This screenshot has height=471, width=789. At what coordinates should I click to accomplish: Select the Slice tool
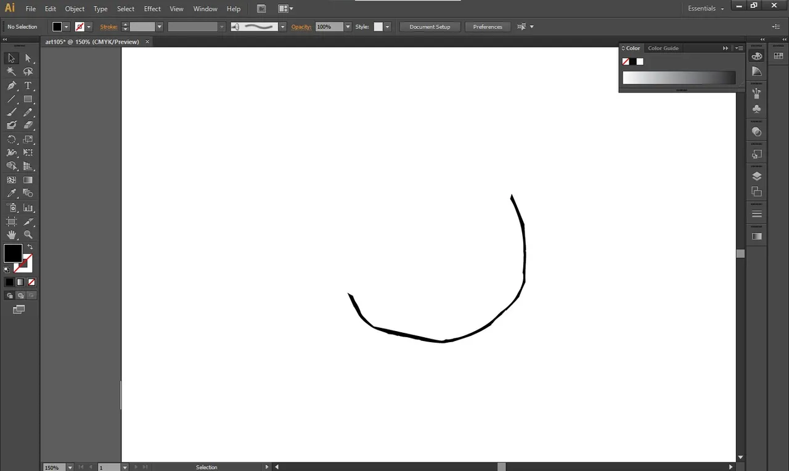tap(28, 221)
